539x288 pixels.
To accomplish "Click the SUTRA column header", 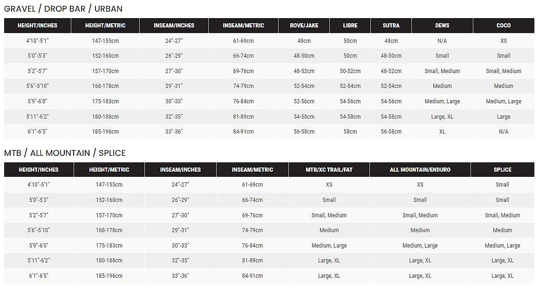I will [391, 26].
